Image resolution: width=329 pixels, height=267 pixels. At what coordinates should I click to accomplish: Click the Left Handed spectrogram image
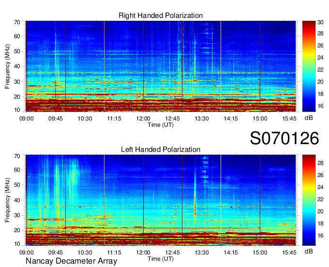click(x=161, y=200)
